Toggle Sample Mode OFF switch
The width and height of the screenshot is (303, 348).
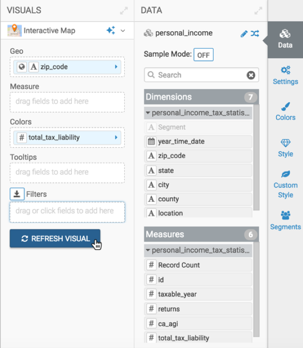[x=205, y=55]
